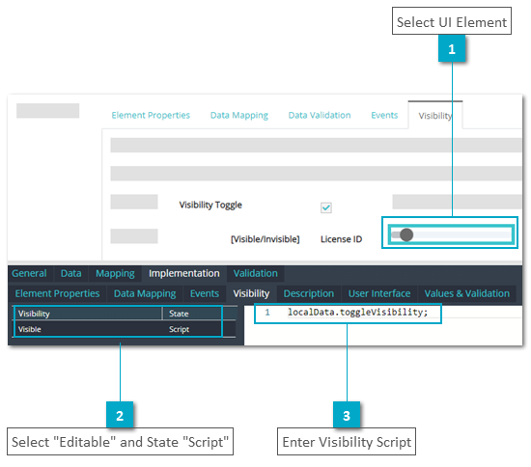Select the Visibility tab in preview

point(435,116)
